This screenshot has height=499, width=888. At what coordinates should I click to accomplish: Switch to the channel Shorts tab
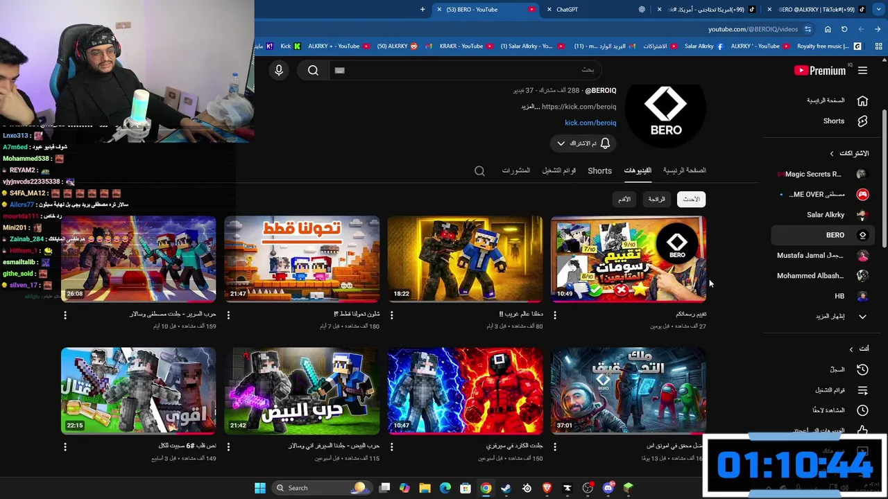point(599,170)
